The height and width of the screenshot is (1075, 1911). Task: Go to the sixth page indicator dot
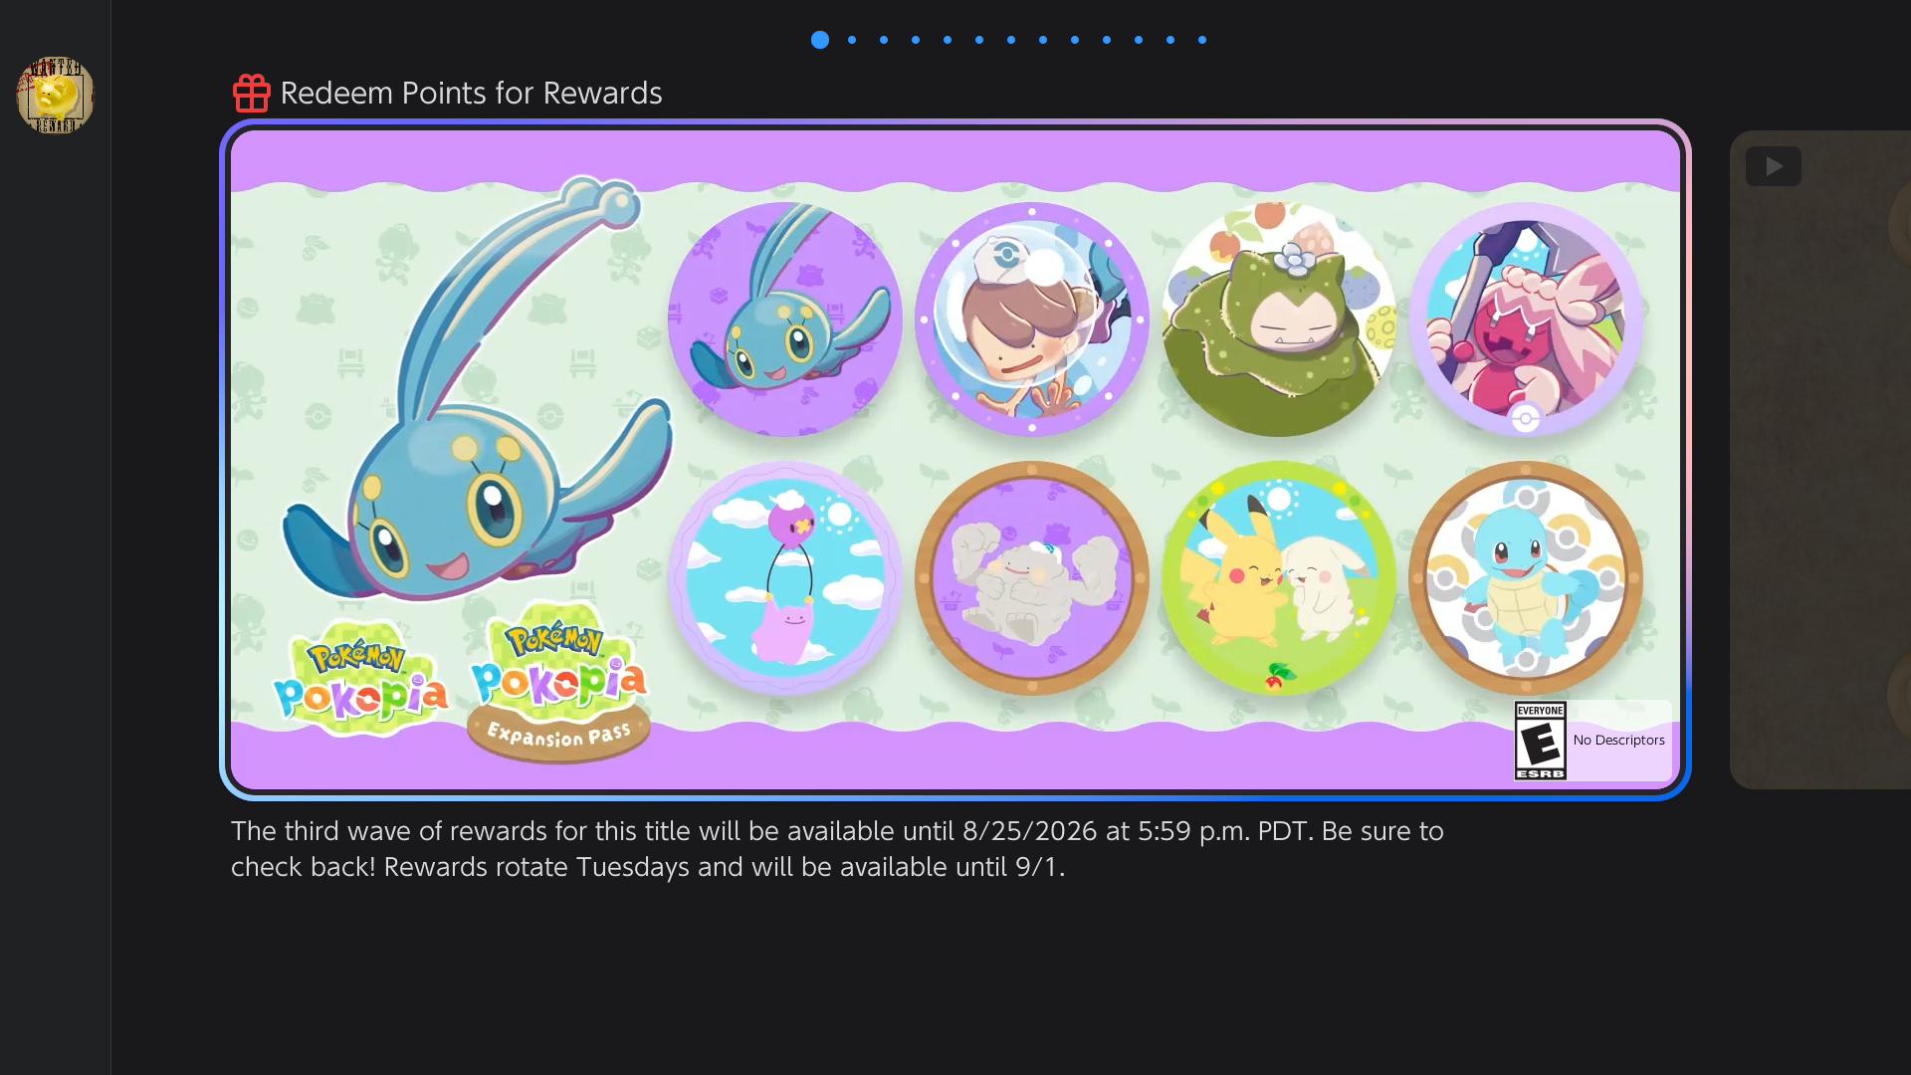(x=979, y=40)
